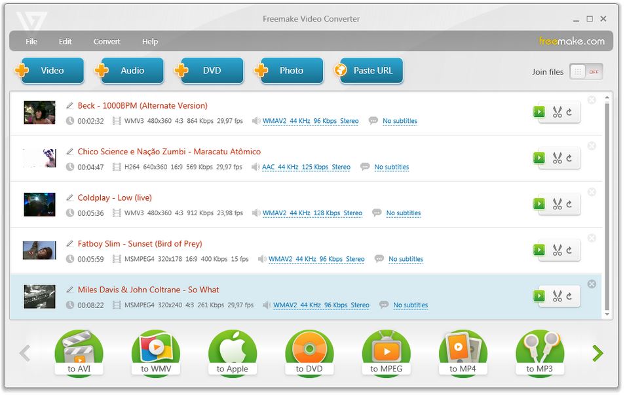Click the Coldplay video thumbnail

point(39,203)
